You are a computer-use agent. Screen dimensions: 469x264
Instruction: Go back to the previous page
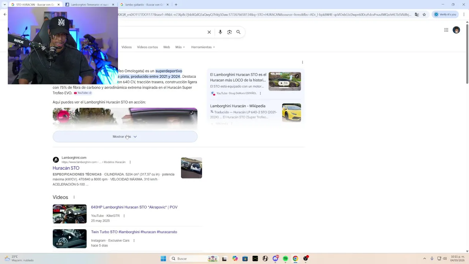coord(5,15)
